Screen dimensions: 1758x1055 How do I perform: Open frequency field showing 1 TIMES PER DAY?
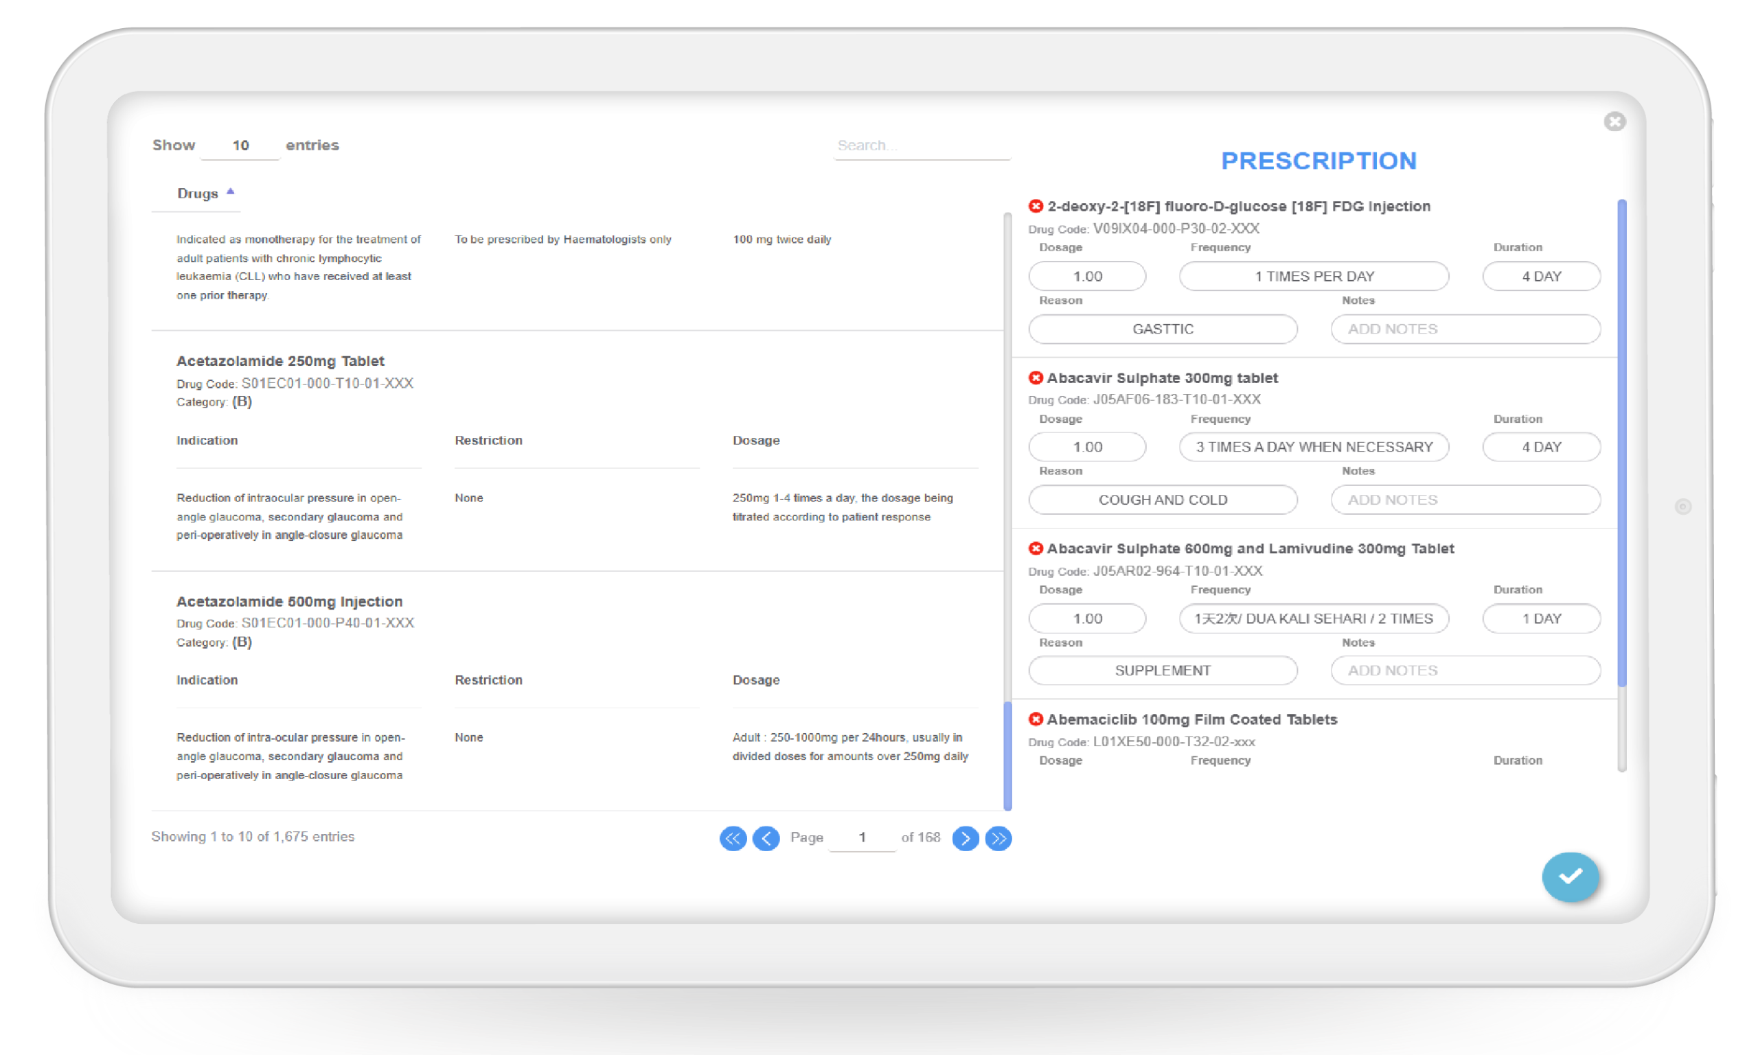(1314, 276)
